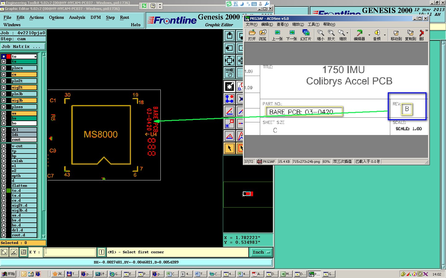
Task: Toggle display checkbox for layer drl
Action: pos(4,130)
